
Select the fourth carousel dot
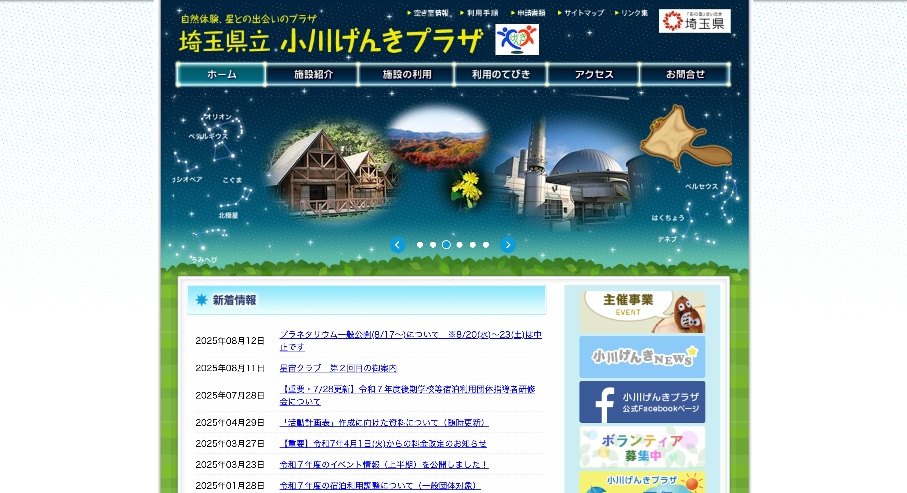[x=459, y=245]
